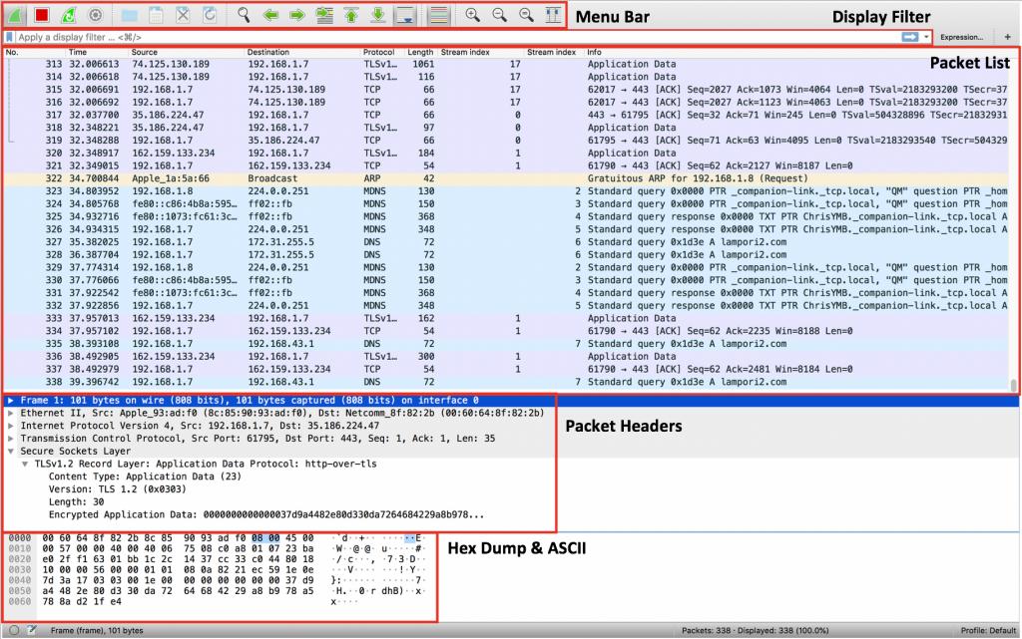The height and width of the screenshot is (639, 1022).
Task: Open the Expression… dialog button
Action: pyautogui.click(x=961, y=37)
